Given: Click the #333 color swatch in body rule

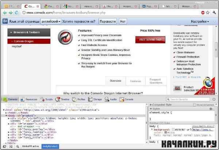Looking at the screenshot, I should point(166,132).
